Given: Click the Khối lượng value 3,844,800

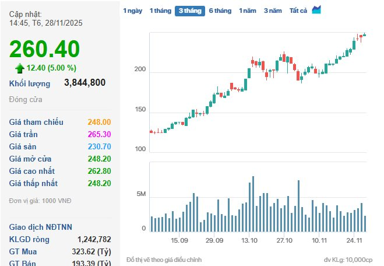Looking at the screenshot, I should (x=84, y=82).
